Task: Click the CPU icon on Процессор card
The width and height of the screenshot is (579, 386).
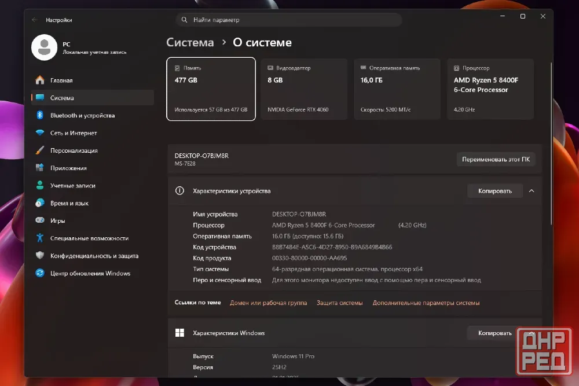Action: 456,68
